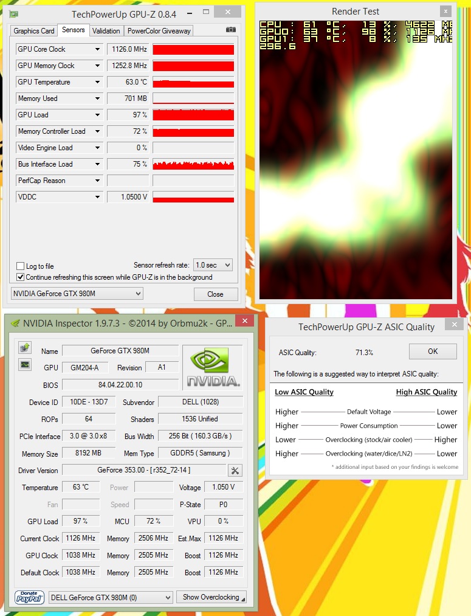Click the 1.0500 V VDDC value
Viewport: 471px width, 616px height.
click(128, 197)
